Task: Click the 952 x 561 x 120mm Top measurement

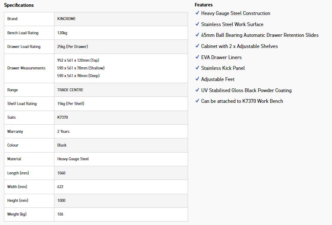Action: pyautogui.click(x=78, y=60)
